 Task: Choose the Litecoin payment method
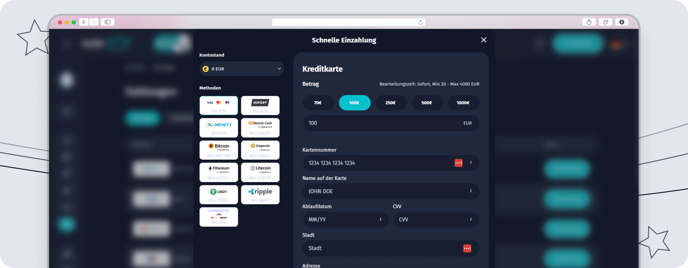tap(260, 172)
